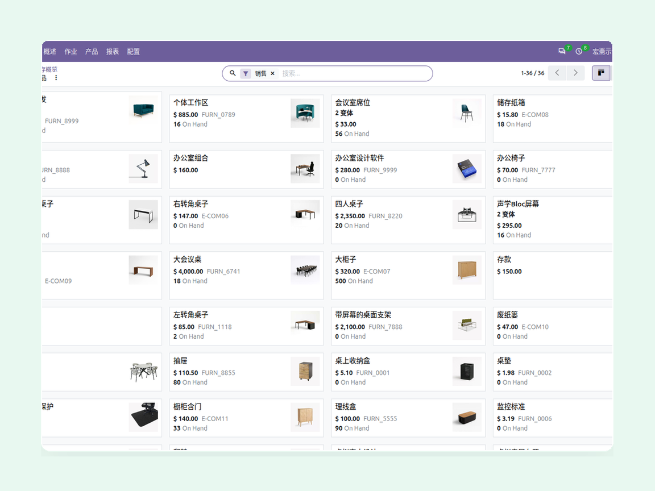Go to next page arrow

[575, 73]
